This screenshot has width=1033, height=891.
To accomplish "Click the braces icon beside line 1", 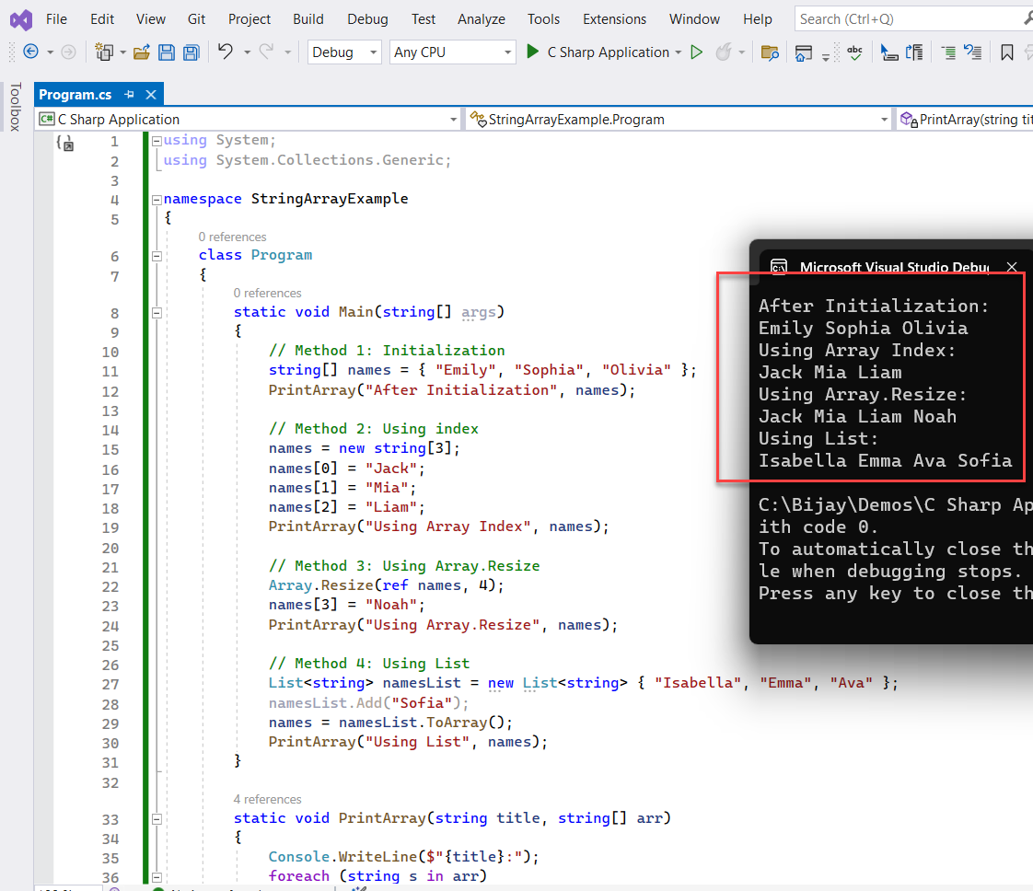I will pyautogui.click(x=64, y=143).
